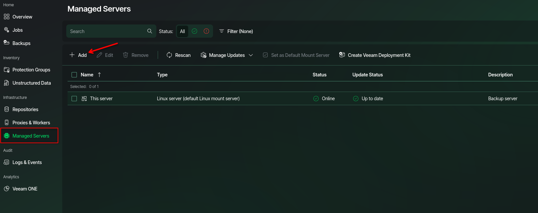Click the Deployment Kit icon
Image resolution: width=538 pixels, height=213 pixels.
click(x=342, y=55)
